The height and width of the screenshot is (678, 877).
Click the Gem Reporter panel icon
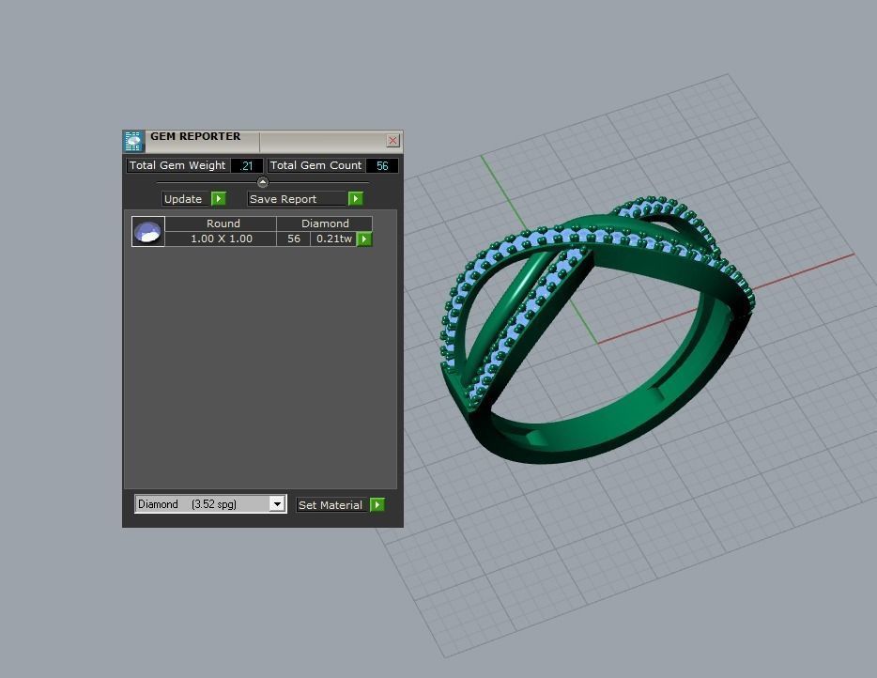(133, 141)
